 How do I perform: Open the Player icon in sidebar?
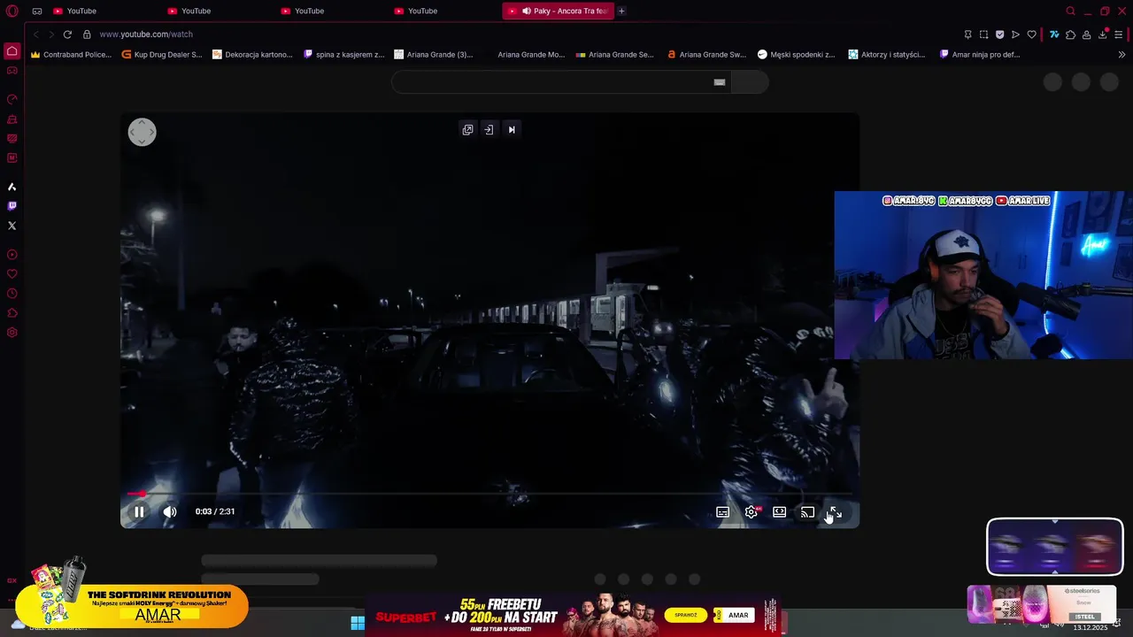click(12, 255)
